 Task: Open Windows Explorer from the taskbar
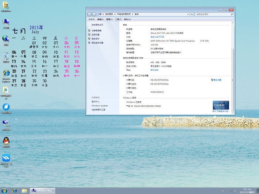pyautogui.click(x=24, y=191)
